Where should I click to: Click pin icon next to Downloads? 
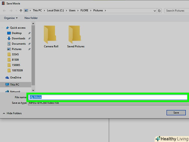[x=29, y=38]
